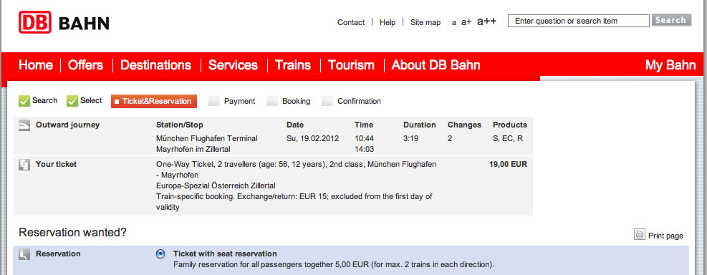This screenshot has height=275, width=707.
Task: Click the Your ticket document icon
Action: 24,165
